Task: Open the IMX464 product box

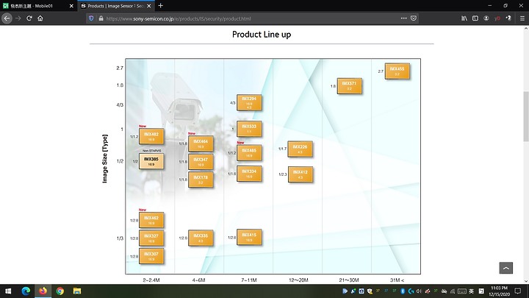Action: (201, 143)
